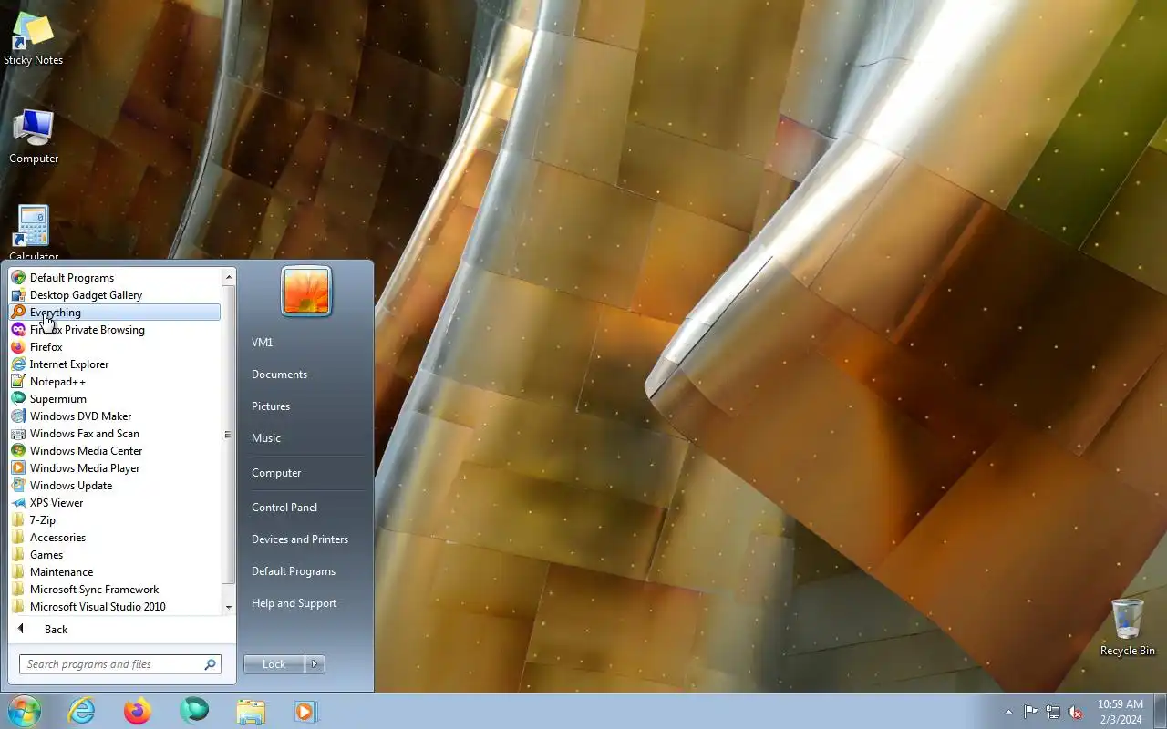Launch Supermium from the taskbar

[194, 711]
